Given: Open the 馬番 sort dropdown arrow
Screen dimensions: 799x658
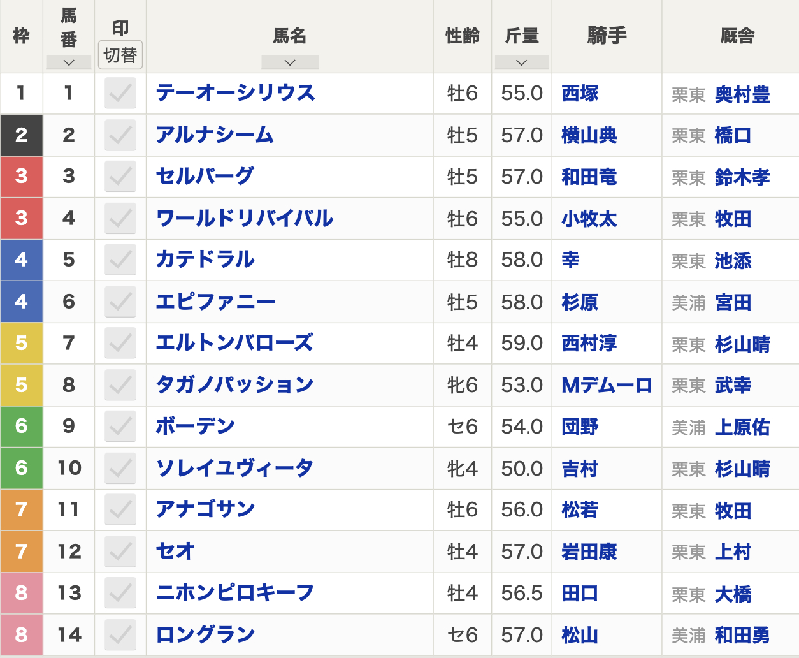Looking at the screenshot, I should click(69, 62).
